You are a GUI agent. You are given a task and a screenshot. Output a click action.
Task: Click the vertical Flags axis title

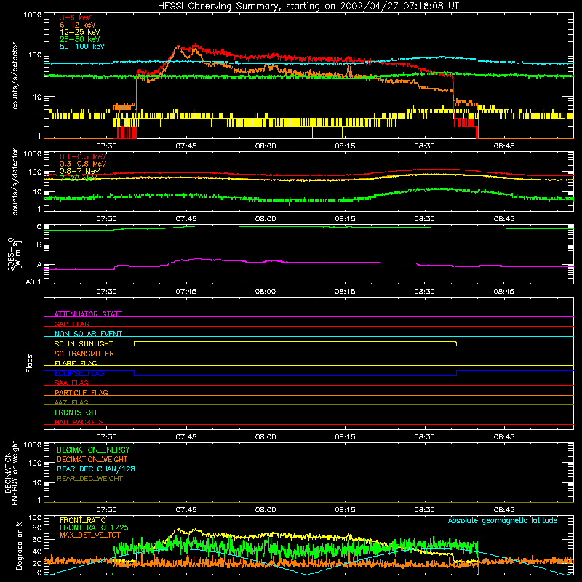(x=29, y=363)
